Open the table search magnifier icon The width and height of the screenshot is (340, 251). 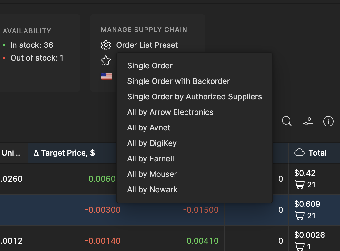coord(286,121)
